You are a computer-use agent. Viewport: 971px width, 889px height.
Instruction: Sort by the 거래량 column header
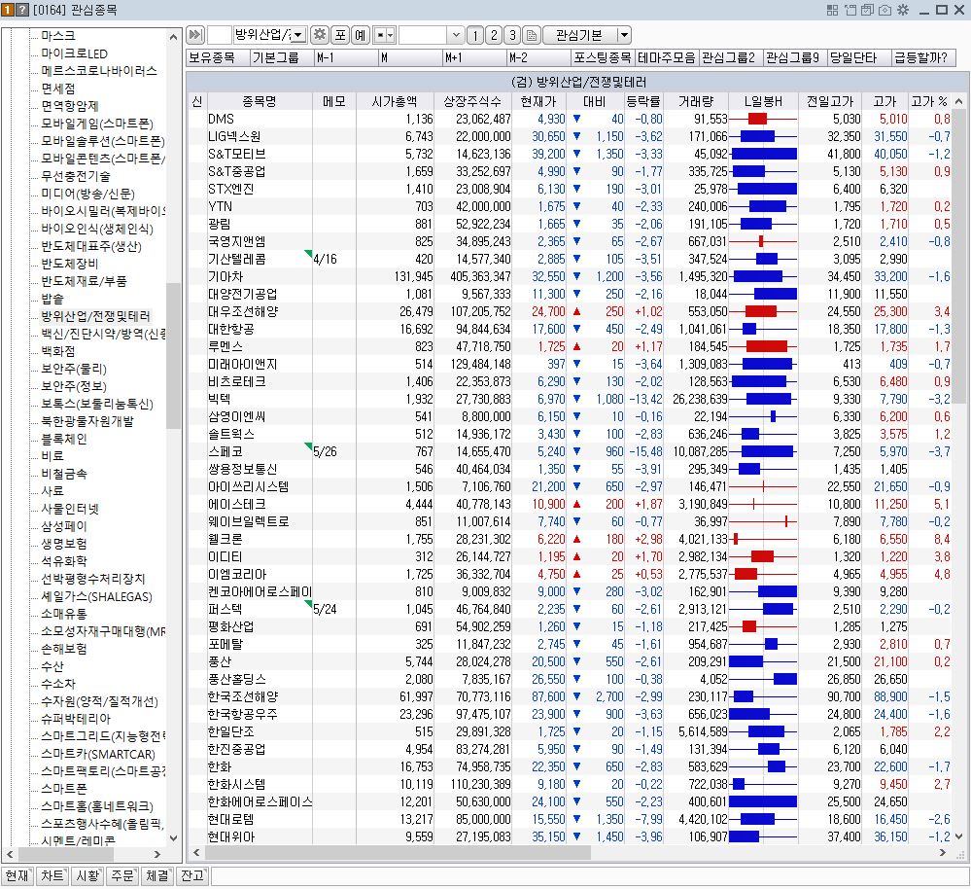pyautogui.click(x=696, y=101)
